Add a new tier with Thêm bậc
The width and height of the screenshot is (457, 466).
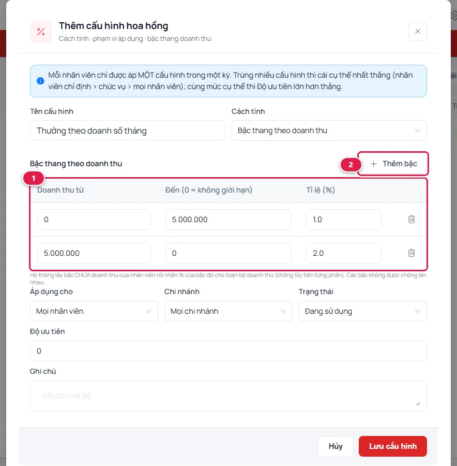[x=393, y=164]
